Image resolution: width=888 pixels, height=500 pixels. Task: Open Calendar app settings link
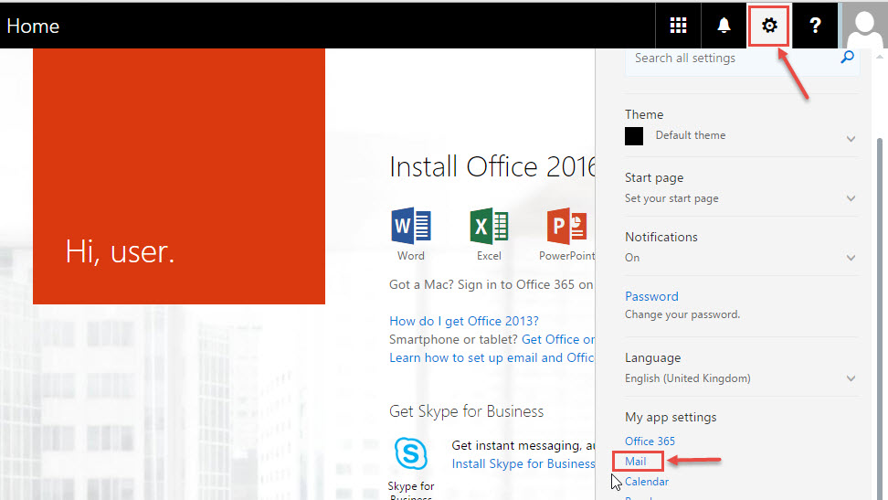647,482
